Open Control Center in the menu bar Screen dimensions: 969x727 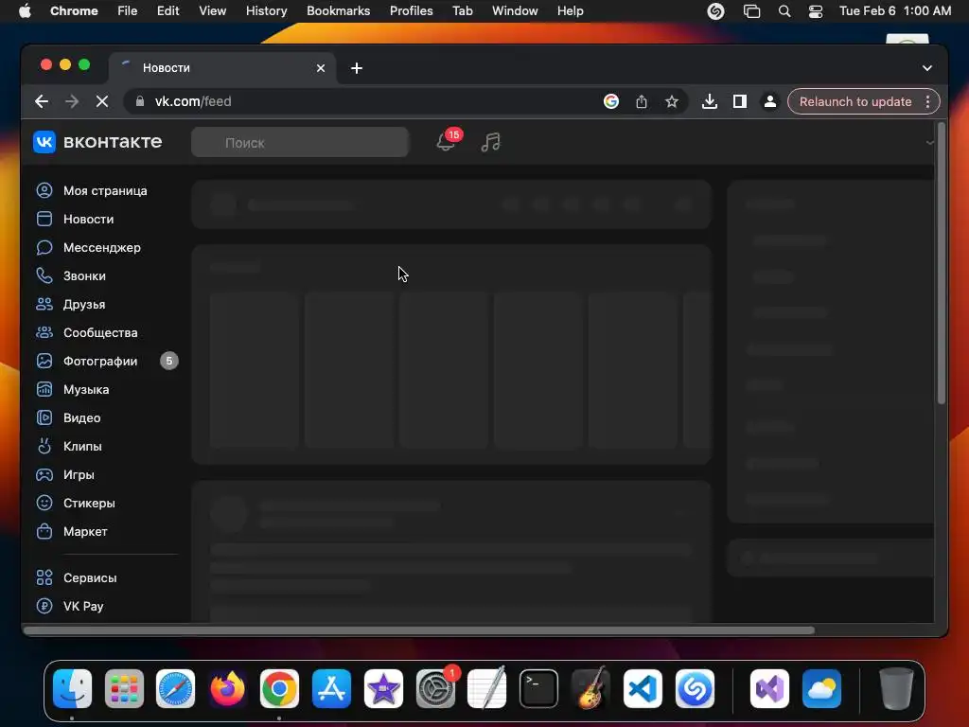816,11
